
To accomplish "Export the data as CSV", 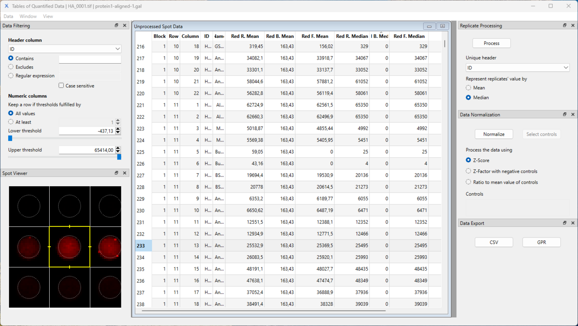I will pos(494,242).
